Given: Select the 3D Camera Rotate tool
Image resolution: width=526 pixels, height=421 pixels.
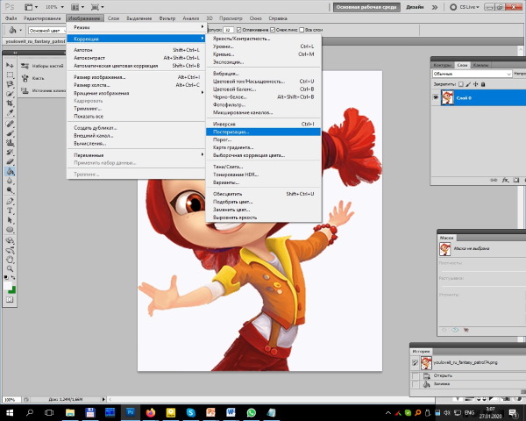Looking at the screenshot, I should click(10, 250).
